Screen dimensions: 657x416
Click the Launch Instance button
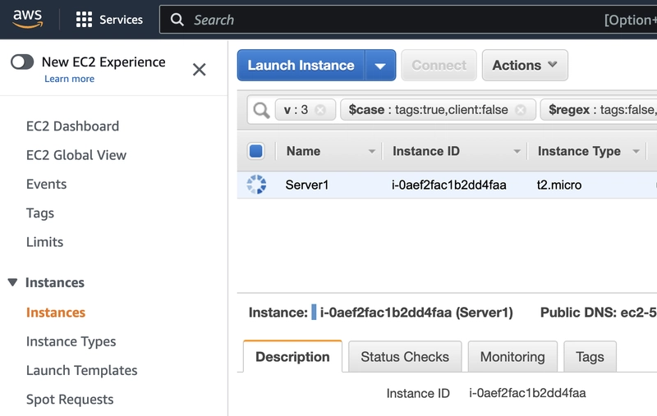tap(301, 66)
